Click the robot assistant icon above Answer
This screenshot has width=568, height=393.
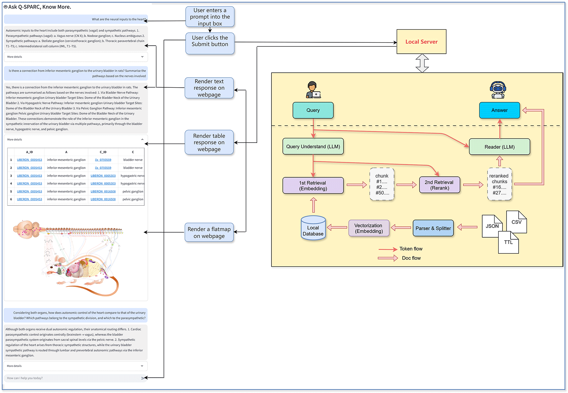(x=498, y=90)
